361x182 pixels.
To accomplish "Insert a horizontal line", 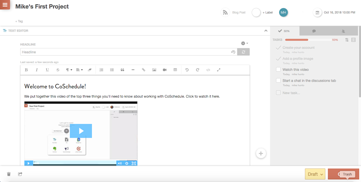I will [133, 70].
